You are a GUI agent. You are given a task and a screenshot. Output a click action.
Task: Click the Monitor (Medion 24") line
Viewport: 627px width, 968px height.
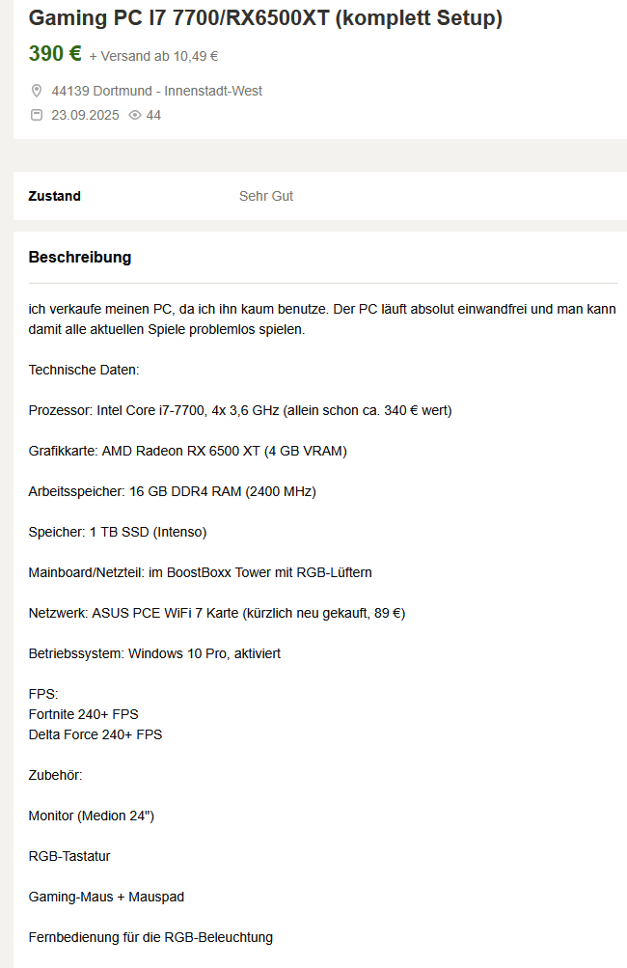point(92,816)
